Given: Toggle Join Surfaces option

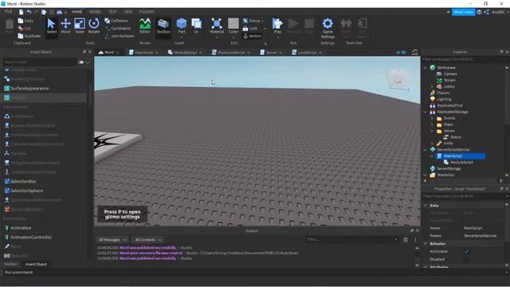Looking at the screenshot, I should coord(120,36).
